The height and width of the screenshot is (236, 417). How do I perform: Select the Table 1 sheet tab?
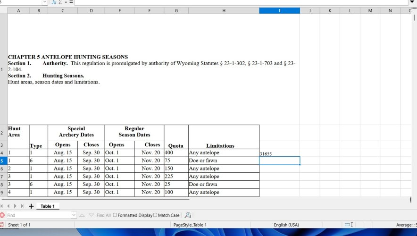click(x=48, y=206)
